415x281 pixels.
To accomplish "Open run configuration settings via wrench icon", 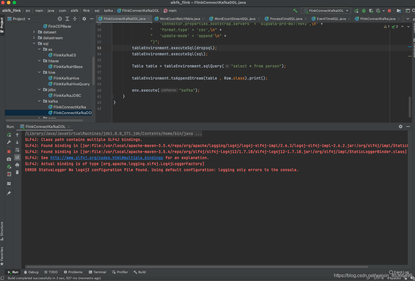I will coord(9,142).
